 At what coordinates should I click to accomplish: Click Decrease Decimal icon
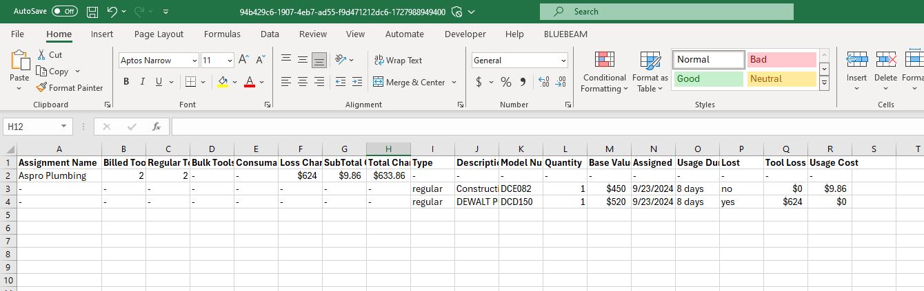[x=561, y=82]
